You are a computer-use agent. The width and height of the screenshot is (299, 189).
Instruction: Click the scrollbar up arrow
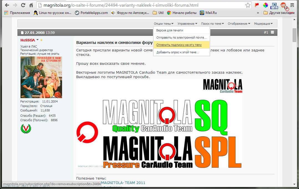[294, 19]
